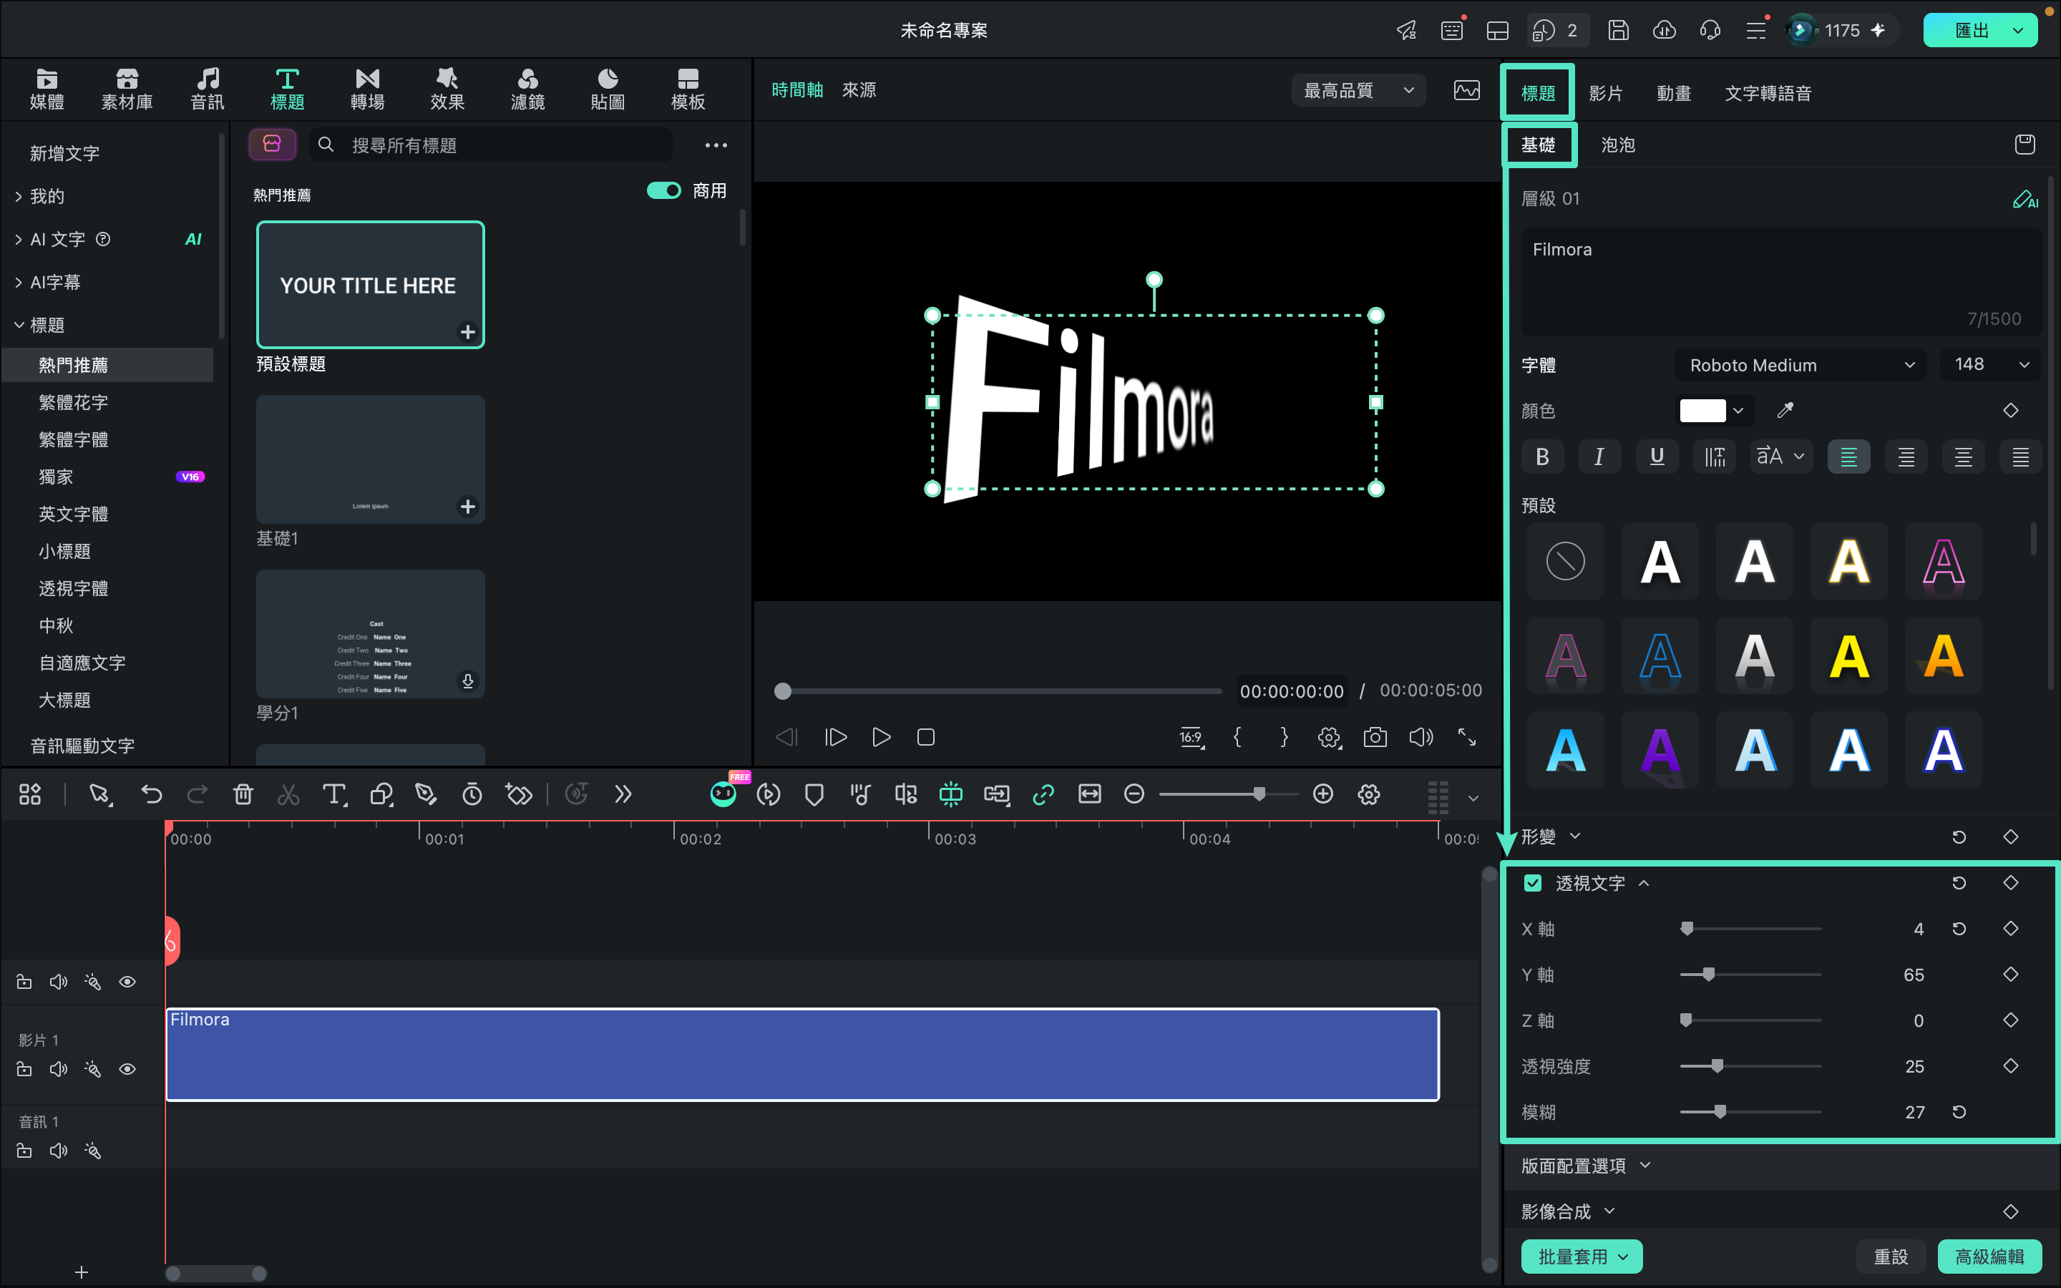This screenshot has width=2061, height=1288.
Task: Click the delete trash icon
Action: tap(243, 795)
